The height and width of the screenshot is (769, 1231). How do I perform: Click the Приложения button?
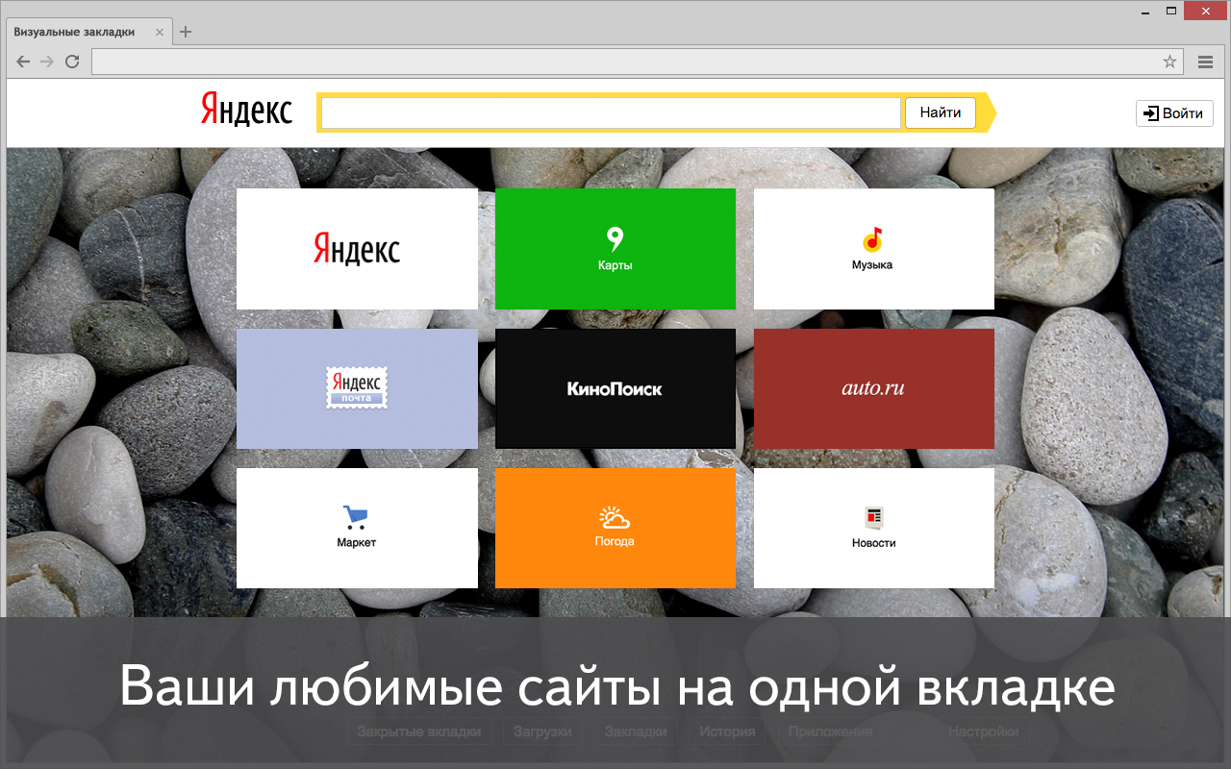(830, 732)
